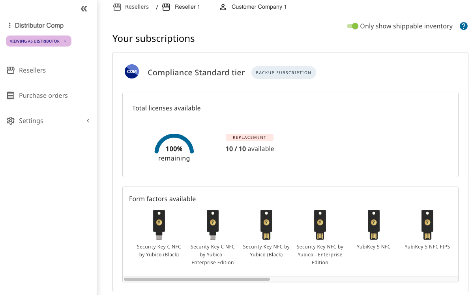Screen dimensions: 472x295
Task: Select Security Key C NFC (Black) image
Action: point(159,225)
